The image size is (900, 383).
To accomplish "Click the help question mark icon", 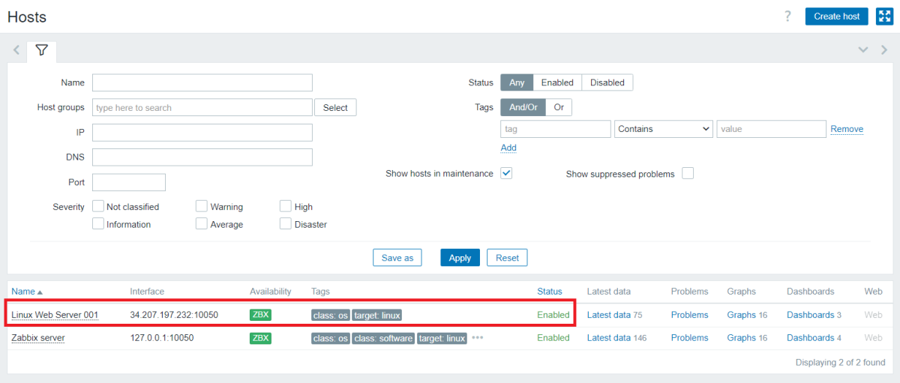I will [787, 16].
